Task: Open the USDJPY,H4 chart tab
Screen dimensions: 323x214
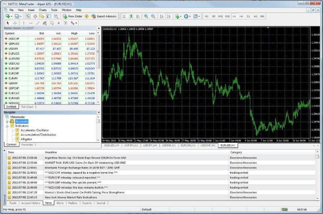Action: pyautogui.click(x=150, y=146)
